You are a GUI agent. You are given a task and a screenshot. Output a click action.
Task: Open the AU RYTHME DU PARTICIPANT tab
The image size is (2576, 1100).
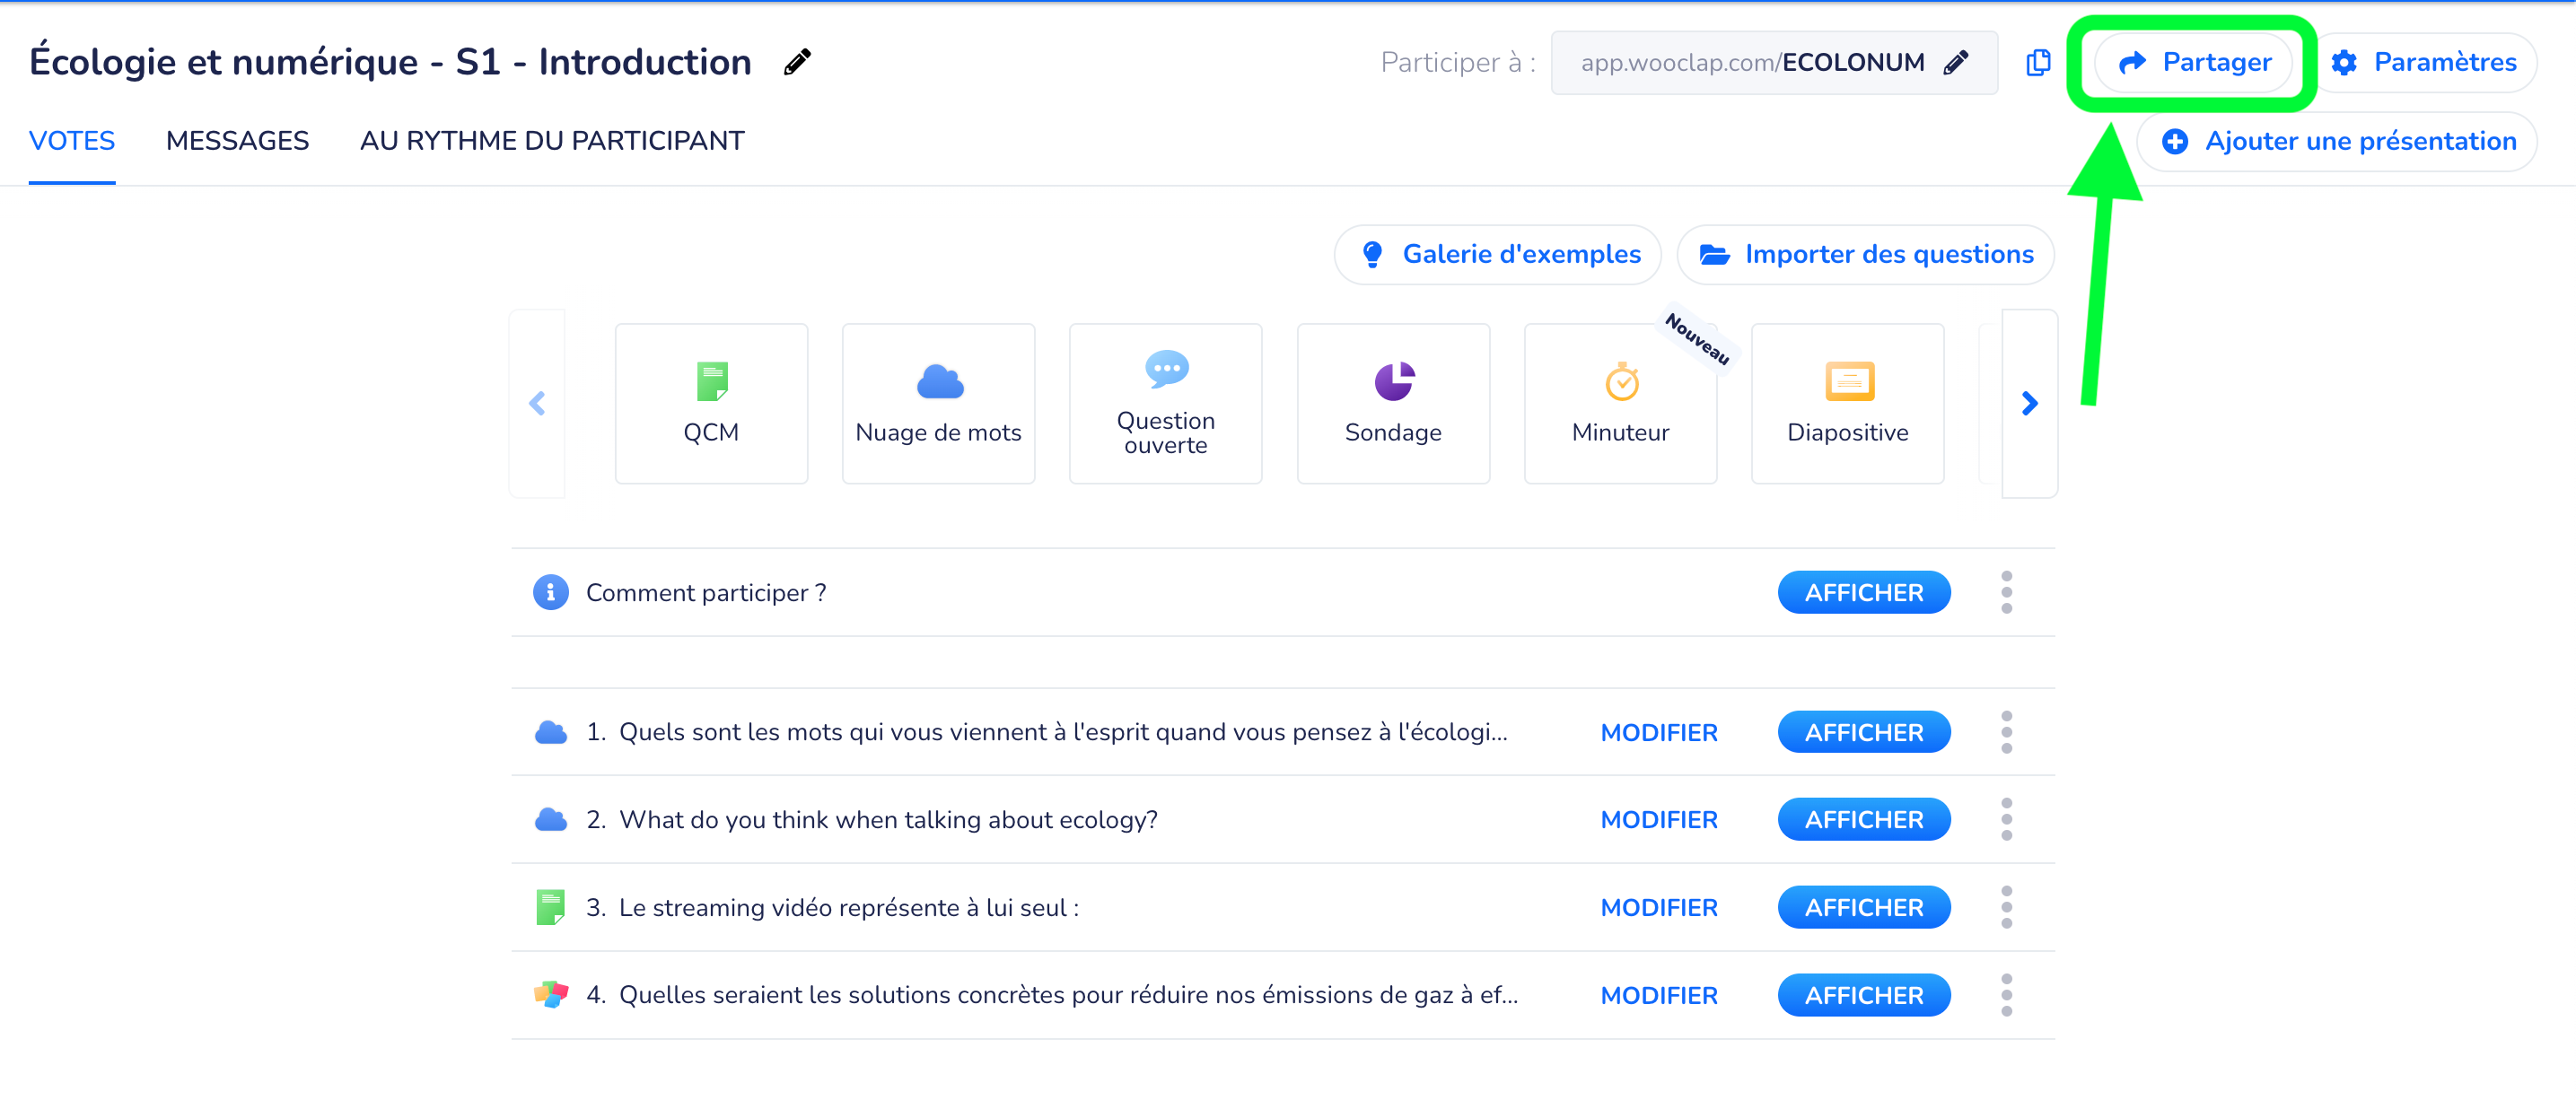coord(552,141)
